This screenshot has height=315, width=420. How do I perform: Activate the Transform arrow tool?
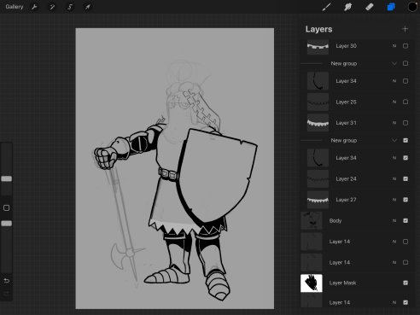click(x=88, y=7)
